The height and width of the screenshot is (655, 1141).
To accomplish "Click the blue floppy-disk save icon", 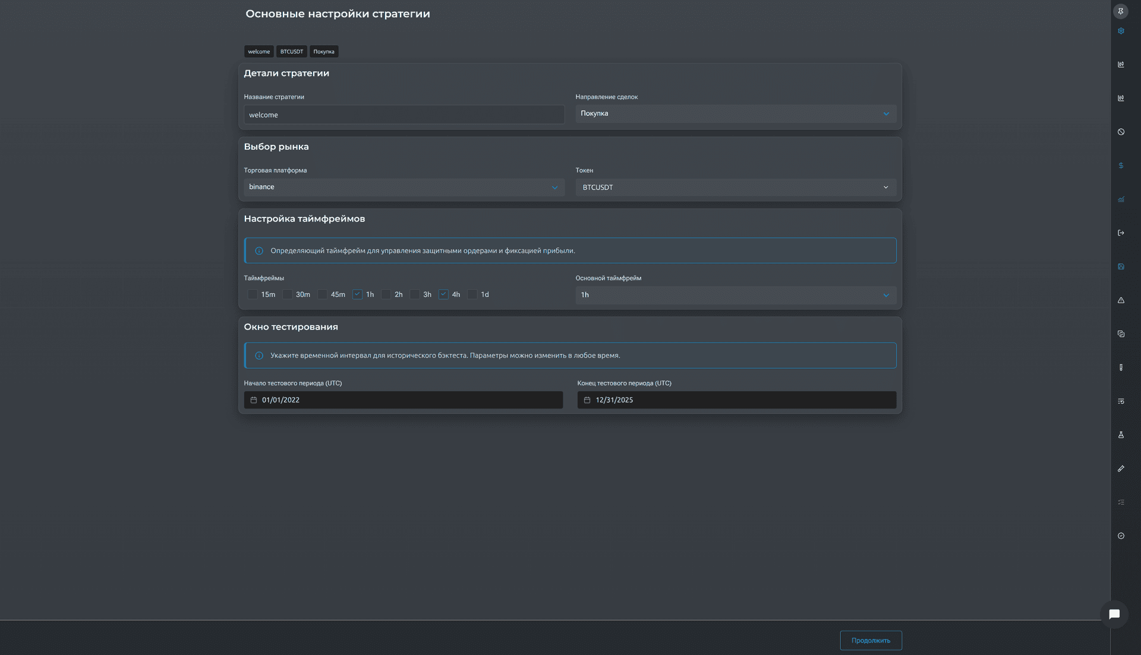I will click(x=1121, y=267).
